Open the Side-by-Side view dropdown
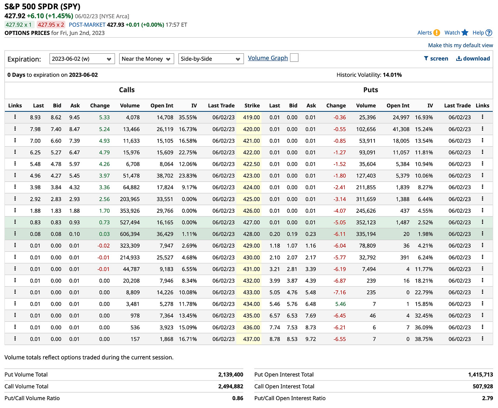 click(211, 59)
